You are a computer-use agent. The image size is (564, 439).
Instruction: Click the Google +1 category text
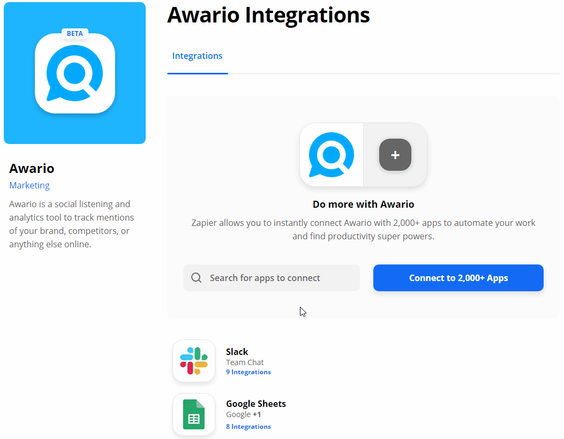pyautogui.click(x=244, y=414)
